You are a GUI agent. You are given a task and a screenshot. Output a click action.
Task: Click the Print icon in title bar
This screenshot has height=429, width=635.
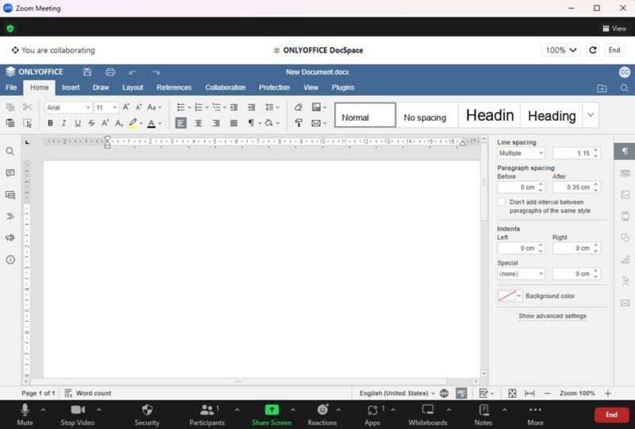(110, 72)
